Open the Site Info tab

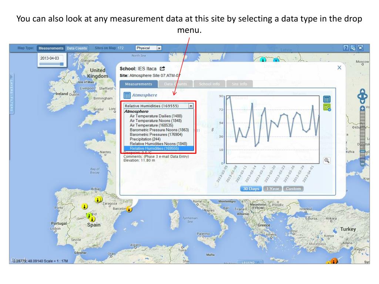(239, 84)
